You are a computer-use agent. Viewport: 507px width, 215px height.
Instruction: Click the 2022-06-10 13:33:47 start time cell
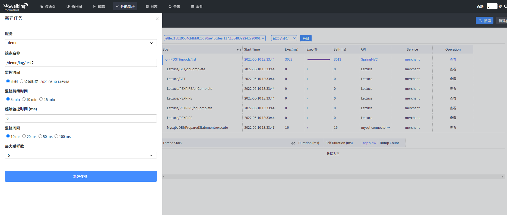tap(259, 128)
